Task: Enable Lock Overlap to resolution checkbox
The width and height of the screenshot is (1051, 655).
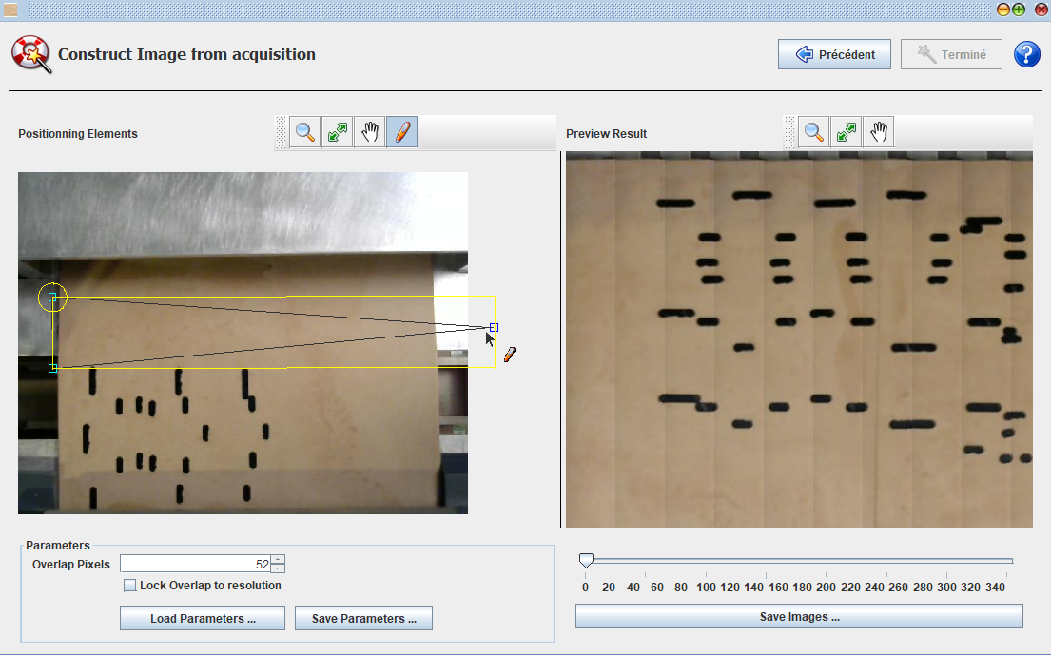Action: click(130, 586)
